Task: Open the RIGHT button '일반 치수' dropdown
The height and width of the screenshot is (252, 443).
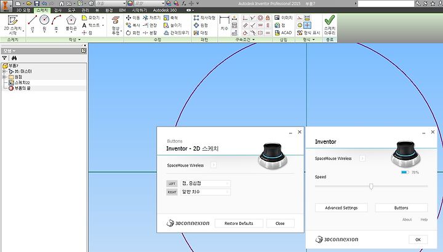Action: click(x=206, y=192)
